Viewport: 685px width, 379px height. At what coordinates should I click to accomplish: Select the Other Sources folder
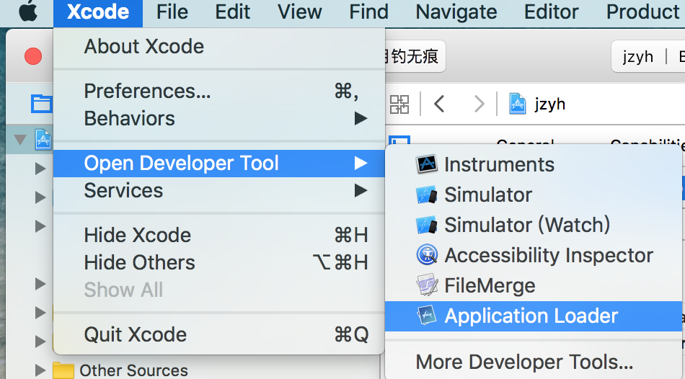[x=133, y=370]
